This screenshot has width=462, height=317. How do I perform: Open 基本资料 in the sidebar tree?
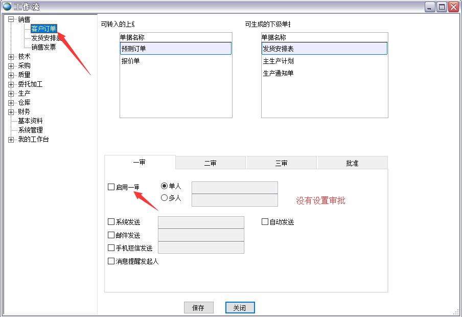pyautogui.click(x=30, y=121)
